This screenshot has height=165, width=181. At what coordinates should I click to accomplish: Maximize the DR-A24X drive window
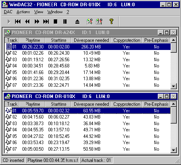(167, 33)
